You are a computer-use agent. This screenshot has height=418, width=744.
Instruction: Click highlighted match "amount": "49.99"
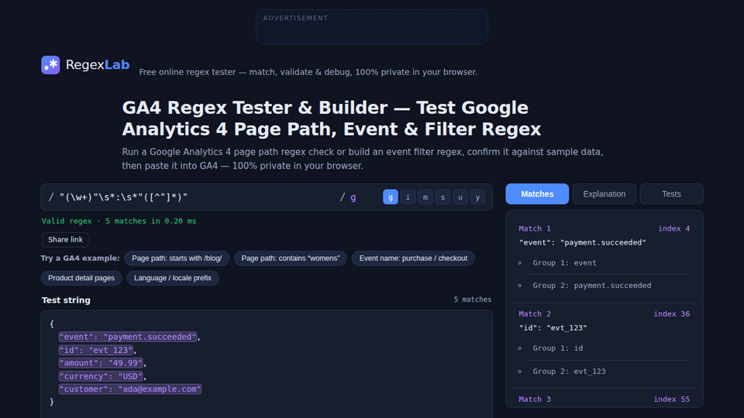click(101, 363)
